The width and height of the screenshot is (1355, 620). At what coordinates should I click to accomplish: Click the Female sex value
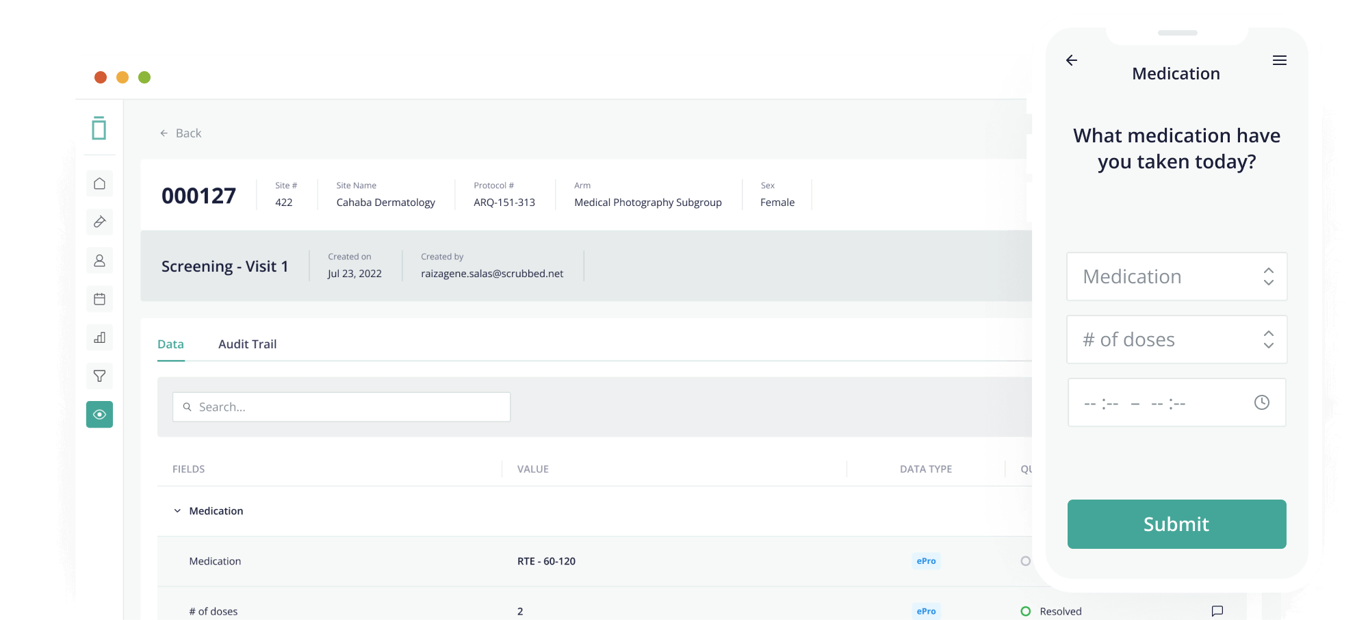click(x=777, y=203)
